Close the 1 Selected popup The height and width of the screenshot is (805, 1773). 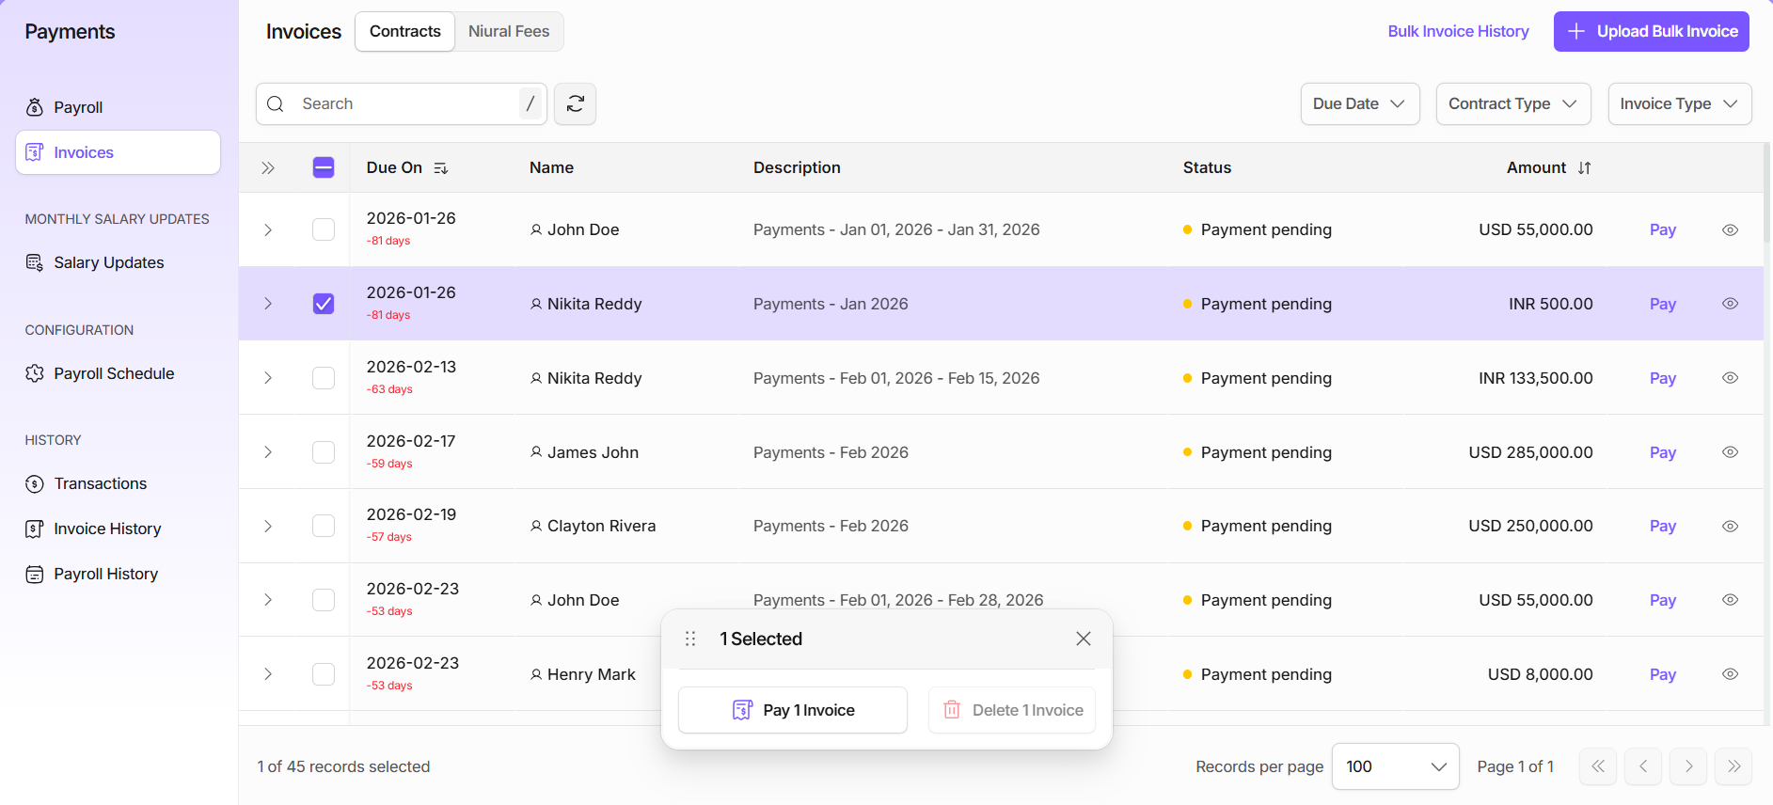[1083, 639]
